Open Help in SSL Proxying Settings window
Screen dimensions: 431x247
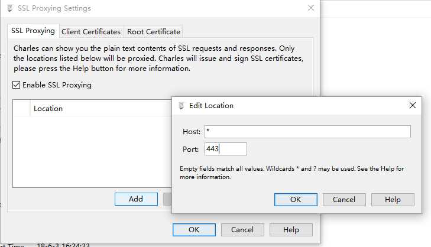coord(291,229)
